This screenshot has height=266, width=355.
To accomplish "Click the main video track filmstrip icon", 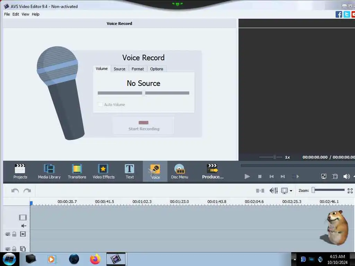I will point(23,218).
